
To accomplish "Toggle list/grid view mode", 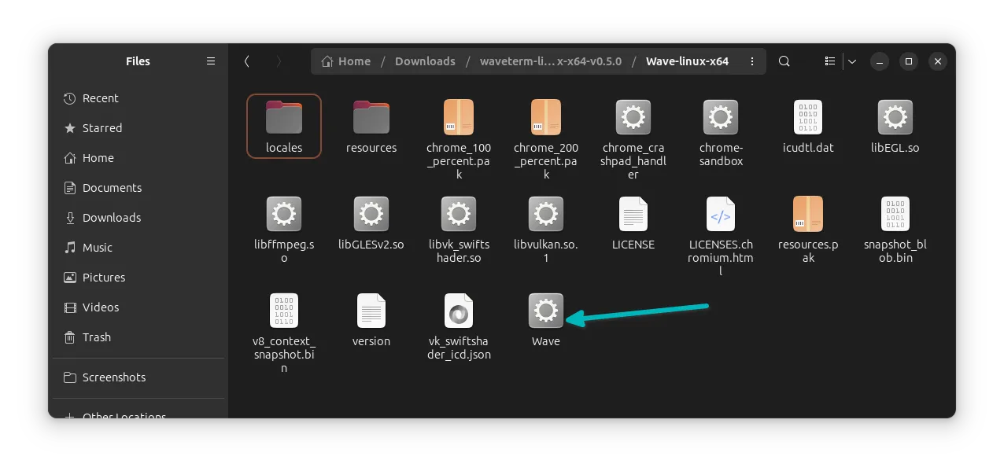I will pos(829,61).
